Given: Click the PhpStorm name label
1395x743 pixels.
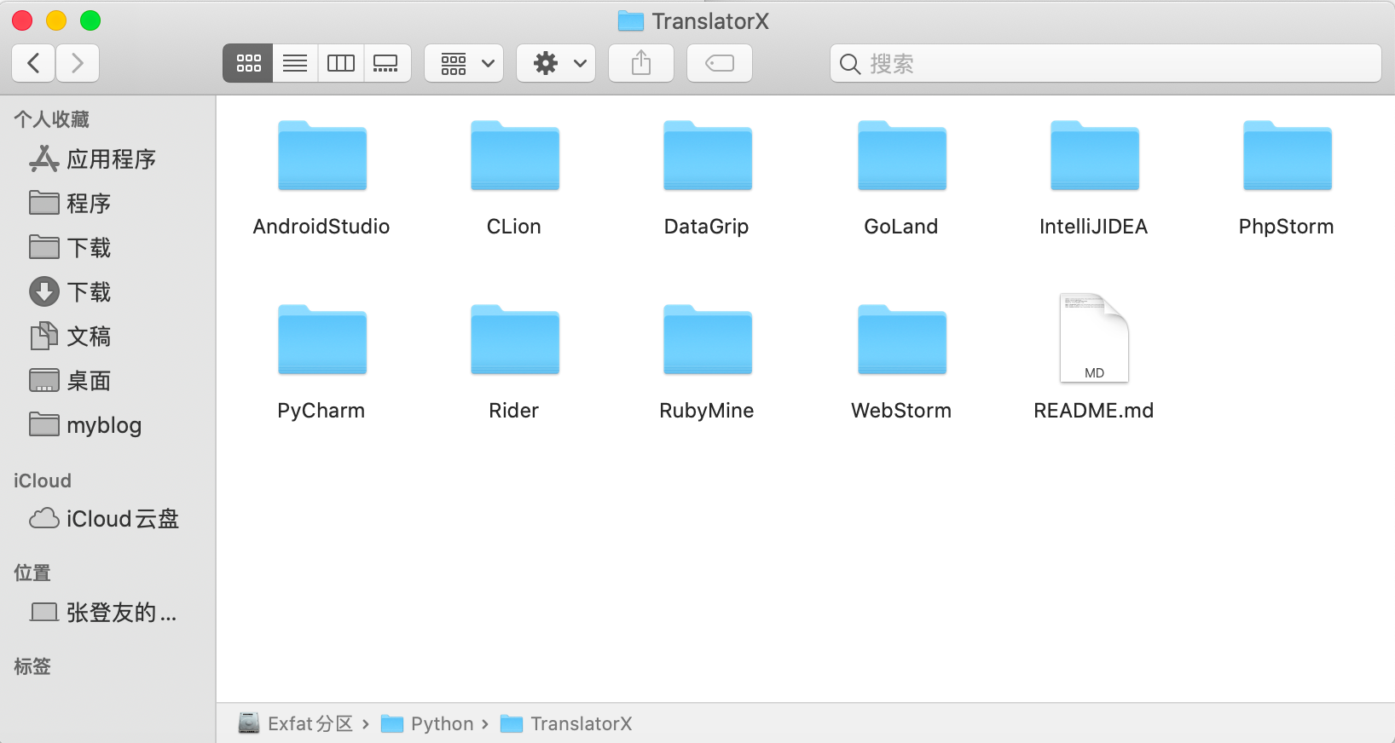Looking at the screenshot, I should tap(1287, 227).
